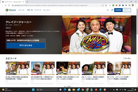The width and height of the screenshot is (138, 92).
Task: Open episode #28 title link
Action: point(93,78)
